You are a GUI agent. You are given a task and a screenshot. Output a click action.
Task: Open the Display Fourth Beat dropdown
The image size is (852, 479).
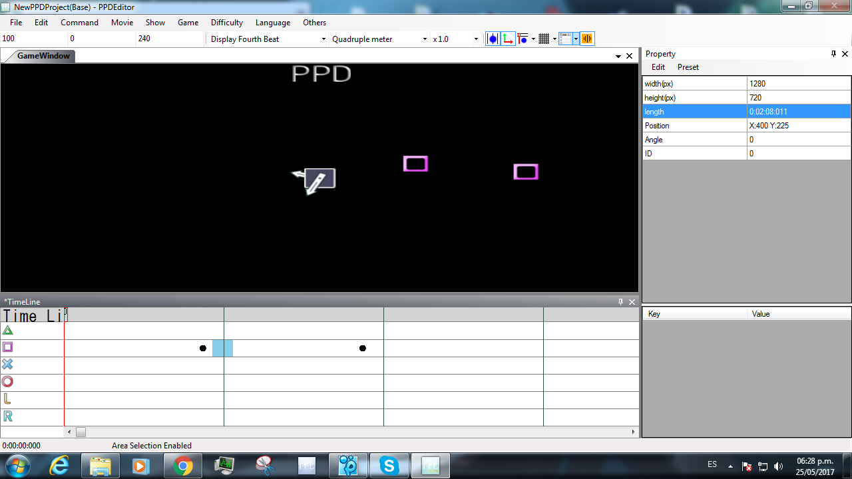click(x=268, y=39)
